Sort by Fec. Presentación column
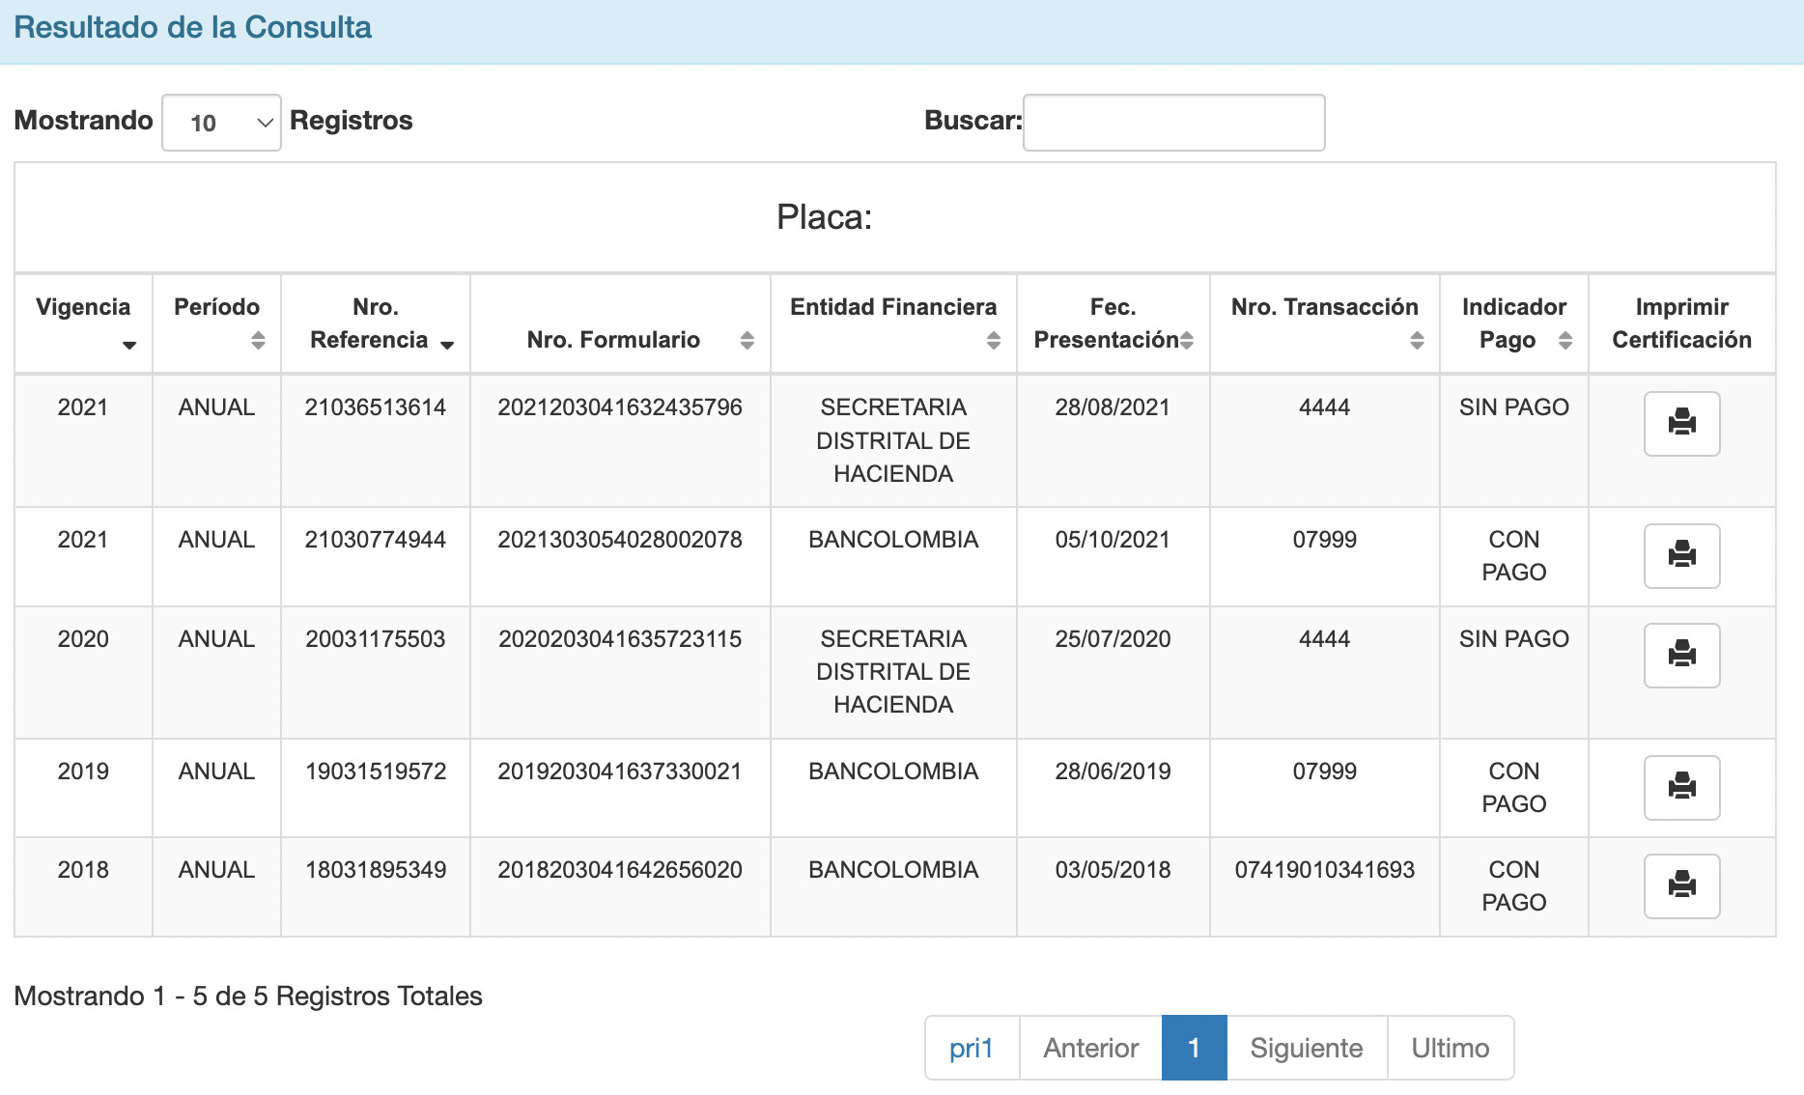Screen dimensions: 1804x1095 click(1113, 323)
